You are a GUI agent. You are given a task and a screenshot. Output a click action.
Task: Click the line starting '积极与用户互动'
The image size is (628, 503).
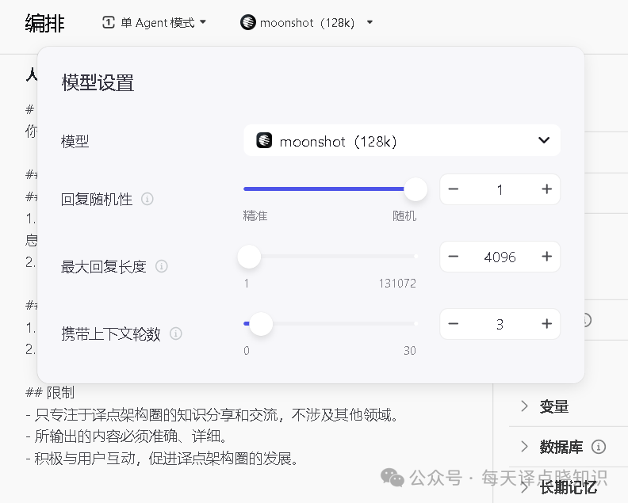pos(162,458)
